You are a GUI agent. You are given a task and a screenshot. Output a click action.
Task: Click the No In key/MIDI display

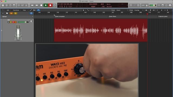(x=109, y=4)
